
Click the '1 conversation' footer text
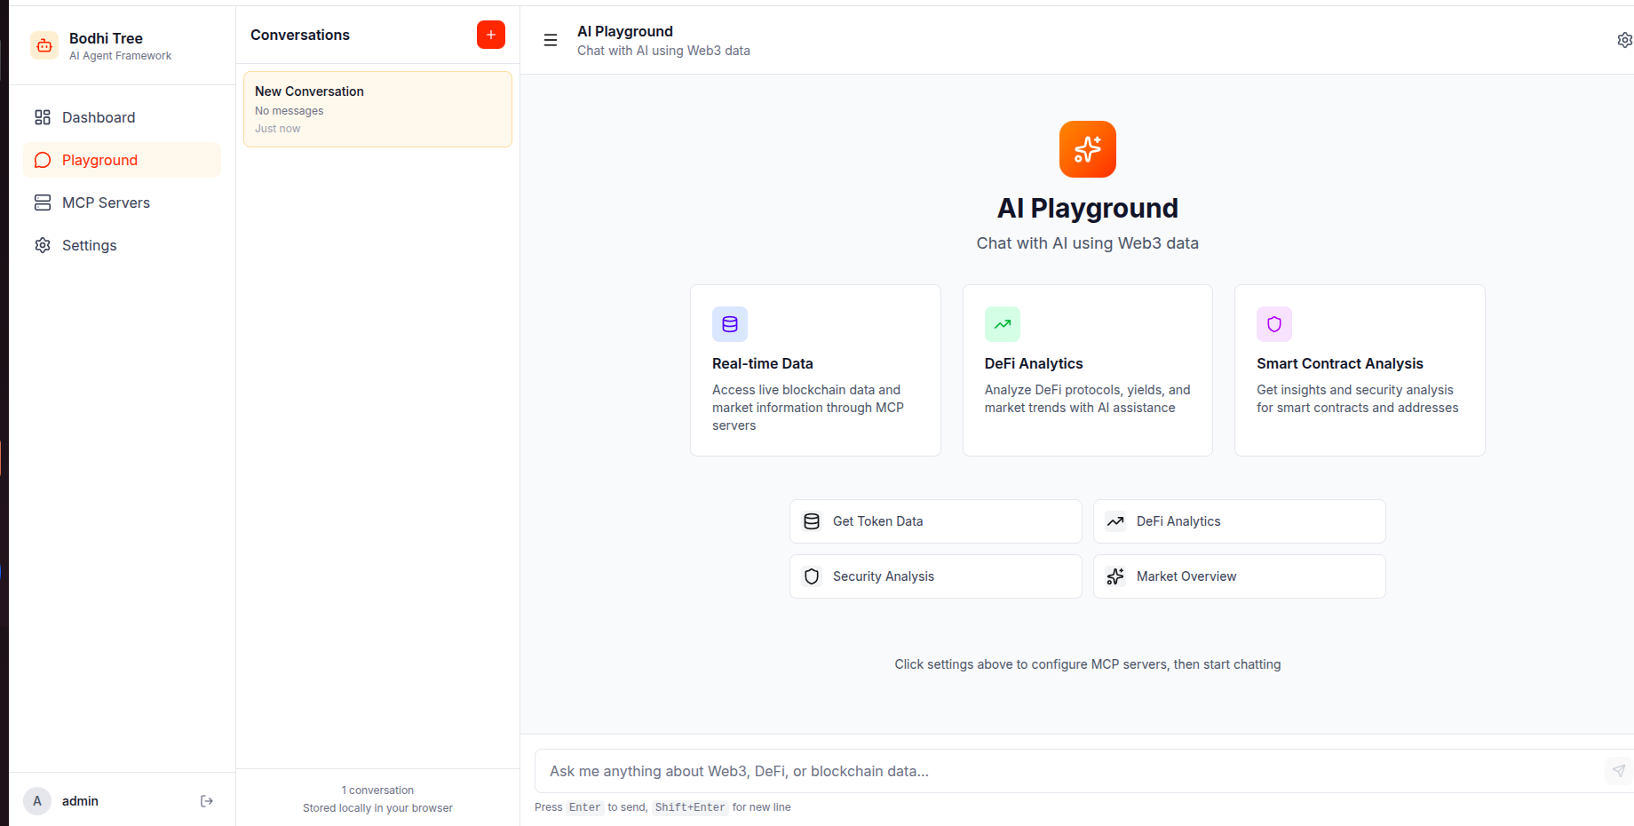point(377,790)
